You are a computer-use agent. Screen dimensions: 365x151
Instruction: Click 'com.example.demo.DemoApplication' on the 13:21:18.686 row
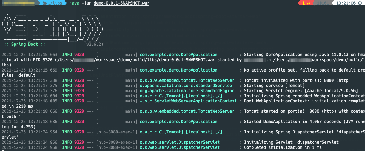pos(179,122)
